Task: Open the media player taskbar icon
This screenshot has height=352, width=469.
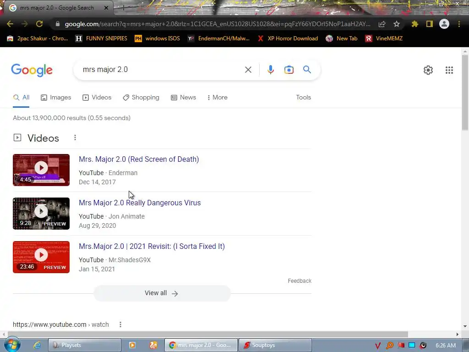Action: 132,345
